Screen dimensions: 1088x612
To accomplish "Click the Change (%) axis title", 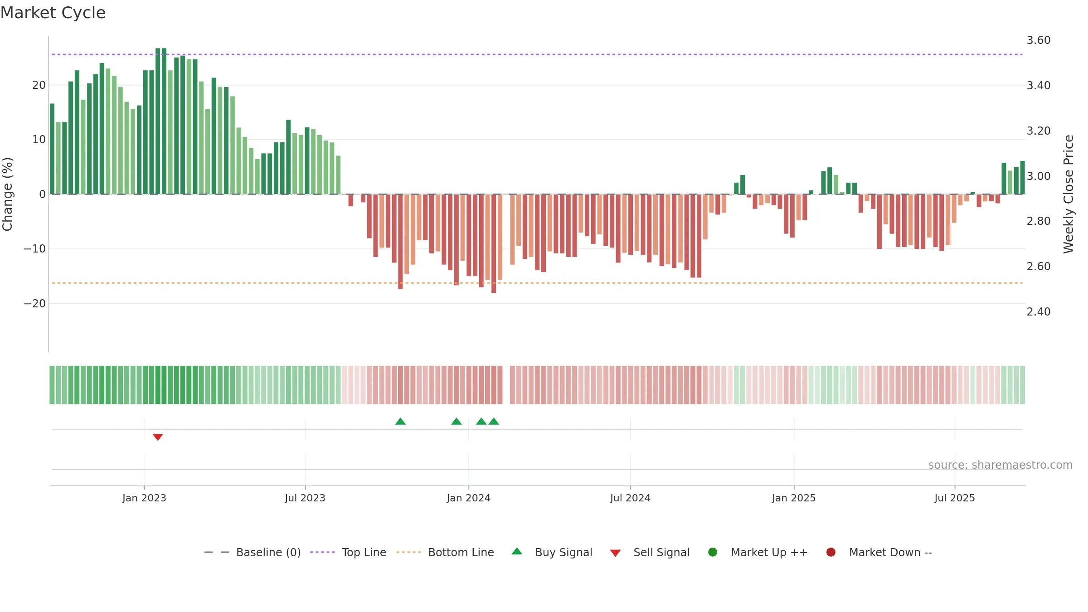I will coord(7,194).
